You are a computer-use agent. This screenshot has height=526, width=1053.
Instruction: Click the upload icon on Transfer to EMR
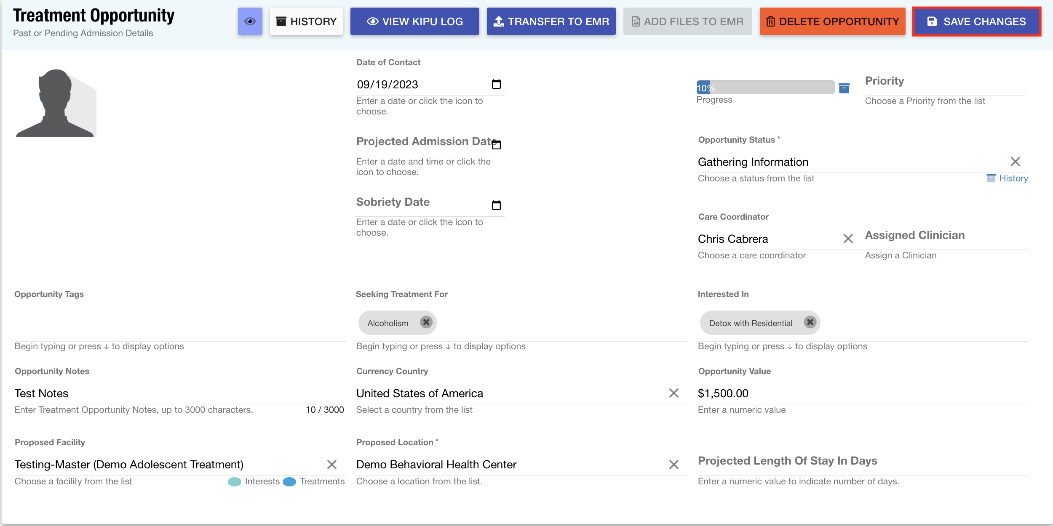499,21
